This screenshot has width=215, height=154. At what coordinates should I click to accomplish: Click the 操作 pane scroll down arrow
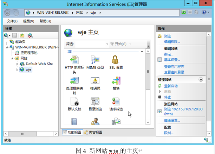point(209,133)
